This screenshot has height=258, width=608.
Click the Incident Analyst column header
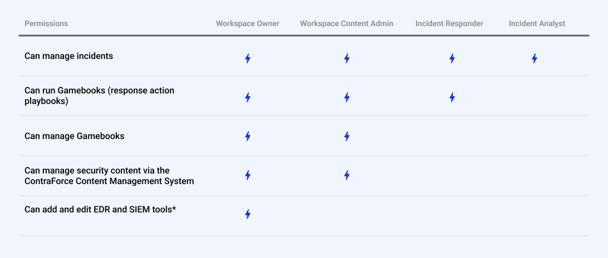pos(537,23)
